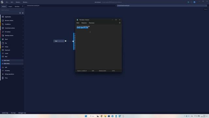
Task: Save the project with the blue disk icon
Action: click(195, 2)
